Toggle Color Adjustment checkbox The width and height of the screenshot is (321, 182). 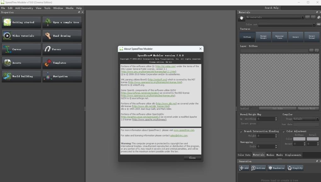click(284, 131)
